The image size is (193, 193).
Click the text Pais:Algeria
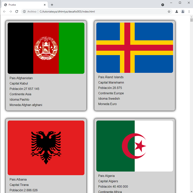tap(106, 176)
